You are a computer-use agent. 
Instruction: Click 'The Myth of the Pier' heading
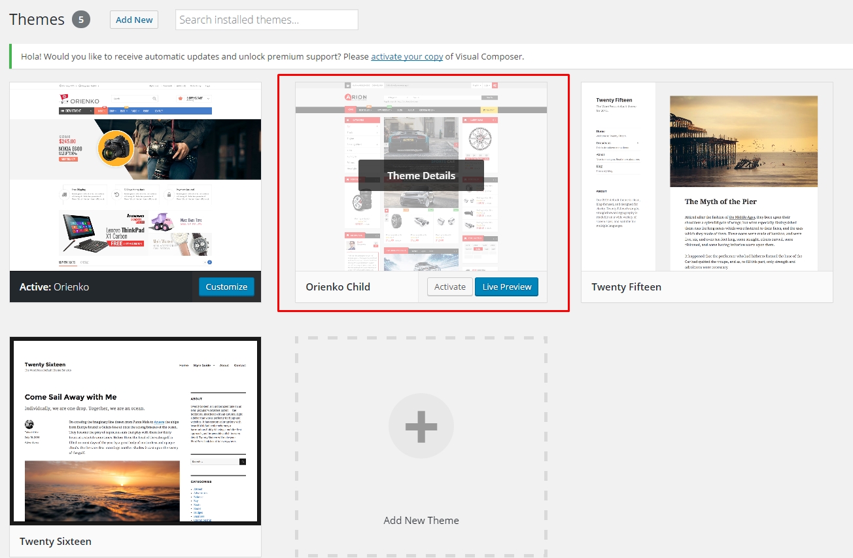721,201
